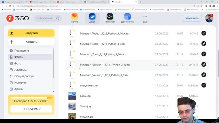
Task: Copy share link for Minecraft_Version_1_17_1 _Python_3_10.rar
Action: [204, 65]
